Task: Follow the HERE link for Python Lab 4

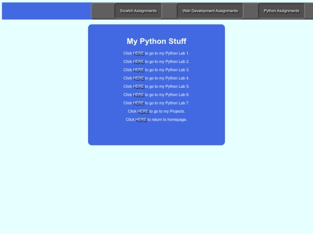Action: (139, 78)
